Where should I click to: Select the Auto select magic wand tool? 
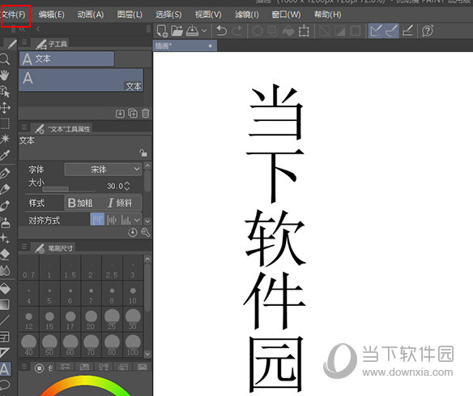pyautogui.click(x=5, y=139)
